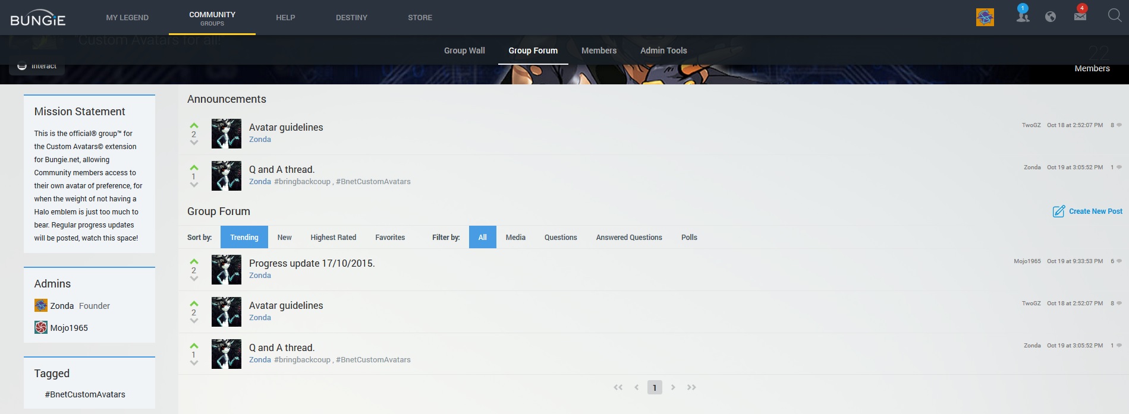Click Zonda author under Progress update
1129x414 pixels.
pos(260,276)
